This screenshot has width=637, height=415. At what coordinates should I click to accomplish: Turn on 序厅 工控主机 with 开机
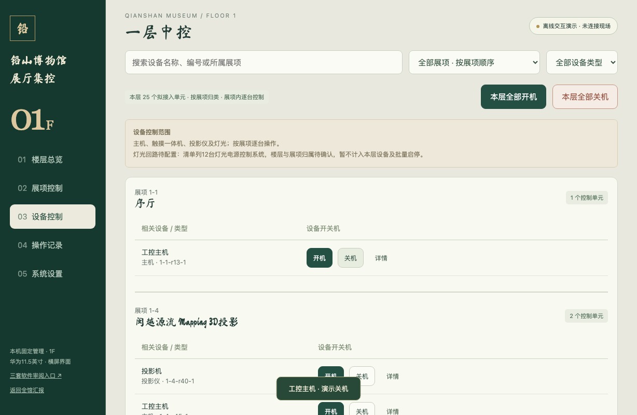tap(320, 258)
